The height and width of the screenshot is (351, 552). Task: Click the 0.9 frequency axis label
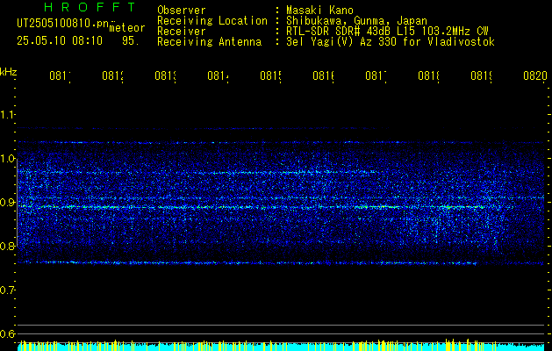(x=8, y=203)
